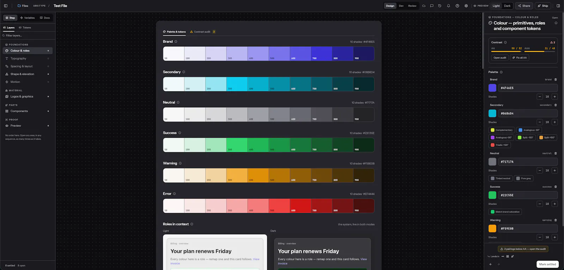Click the Ship button
Viewport: 564px width, 270px height.
click(543, 6)
